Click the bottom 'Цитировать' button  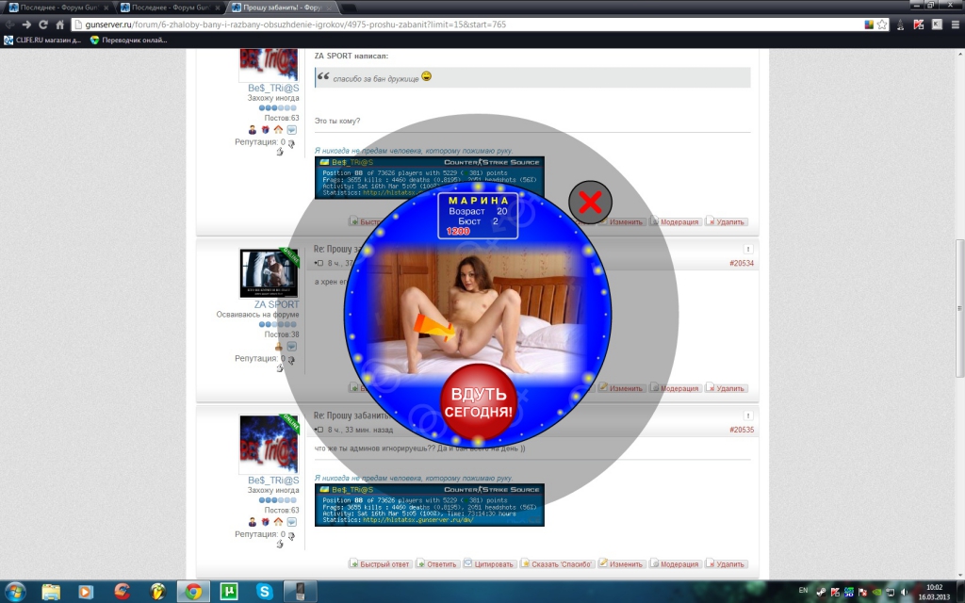click(x=489, y=564)
